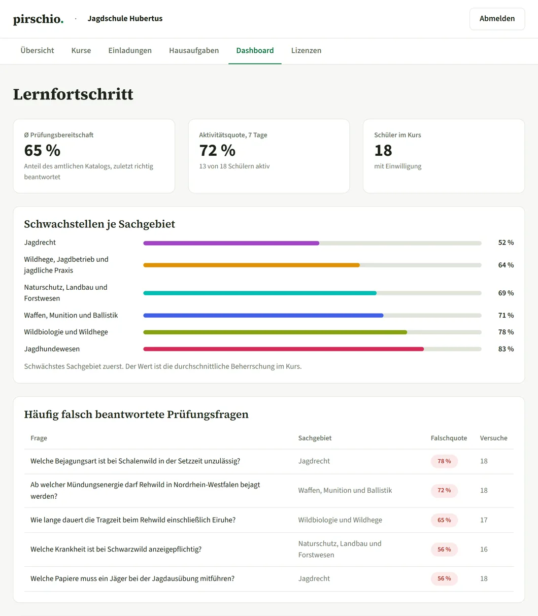
Task: Click the Jagdrecht label in Schwachstellen
Action: click(x=40, y=243)
